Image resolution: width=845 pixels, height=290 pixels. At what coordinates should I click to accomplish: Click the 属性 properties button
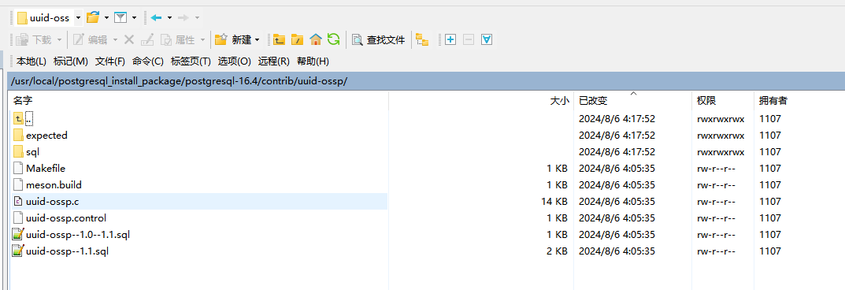click(179, 39)
